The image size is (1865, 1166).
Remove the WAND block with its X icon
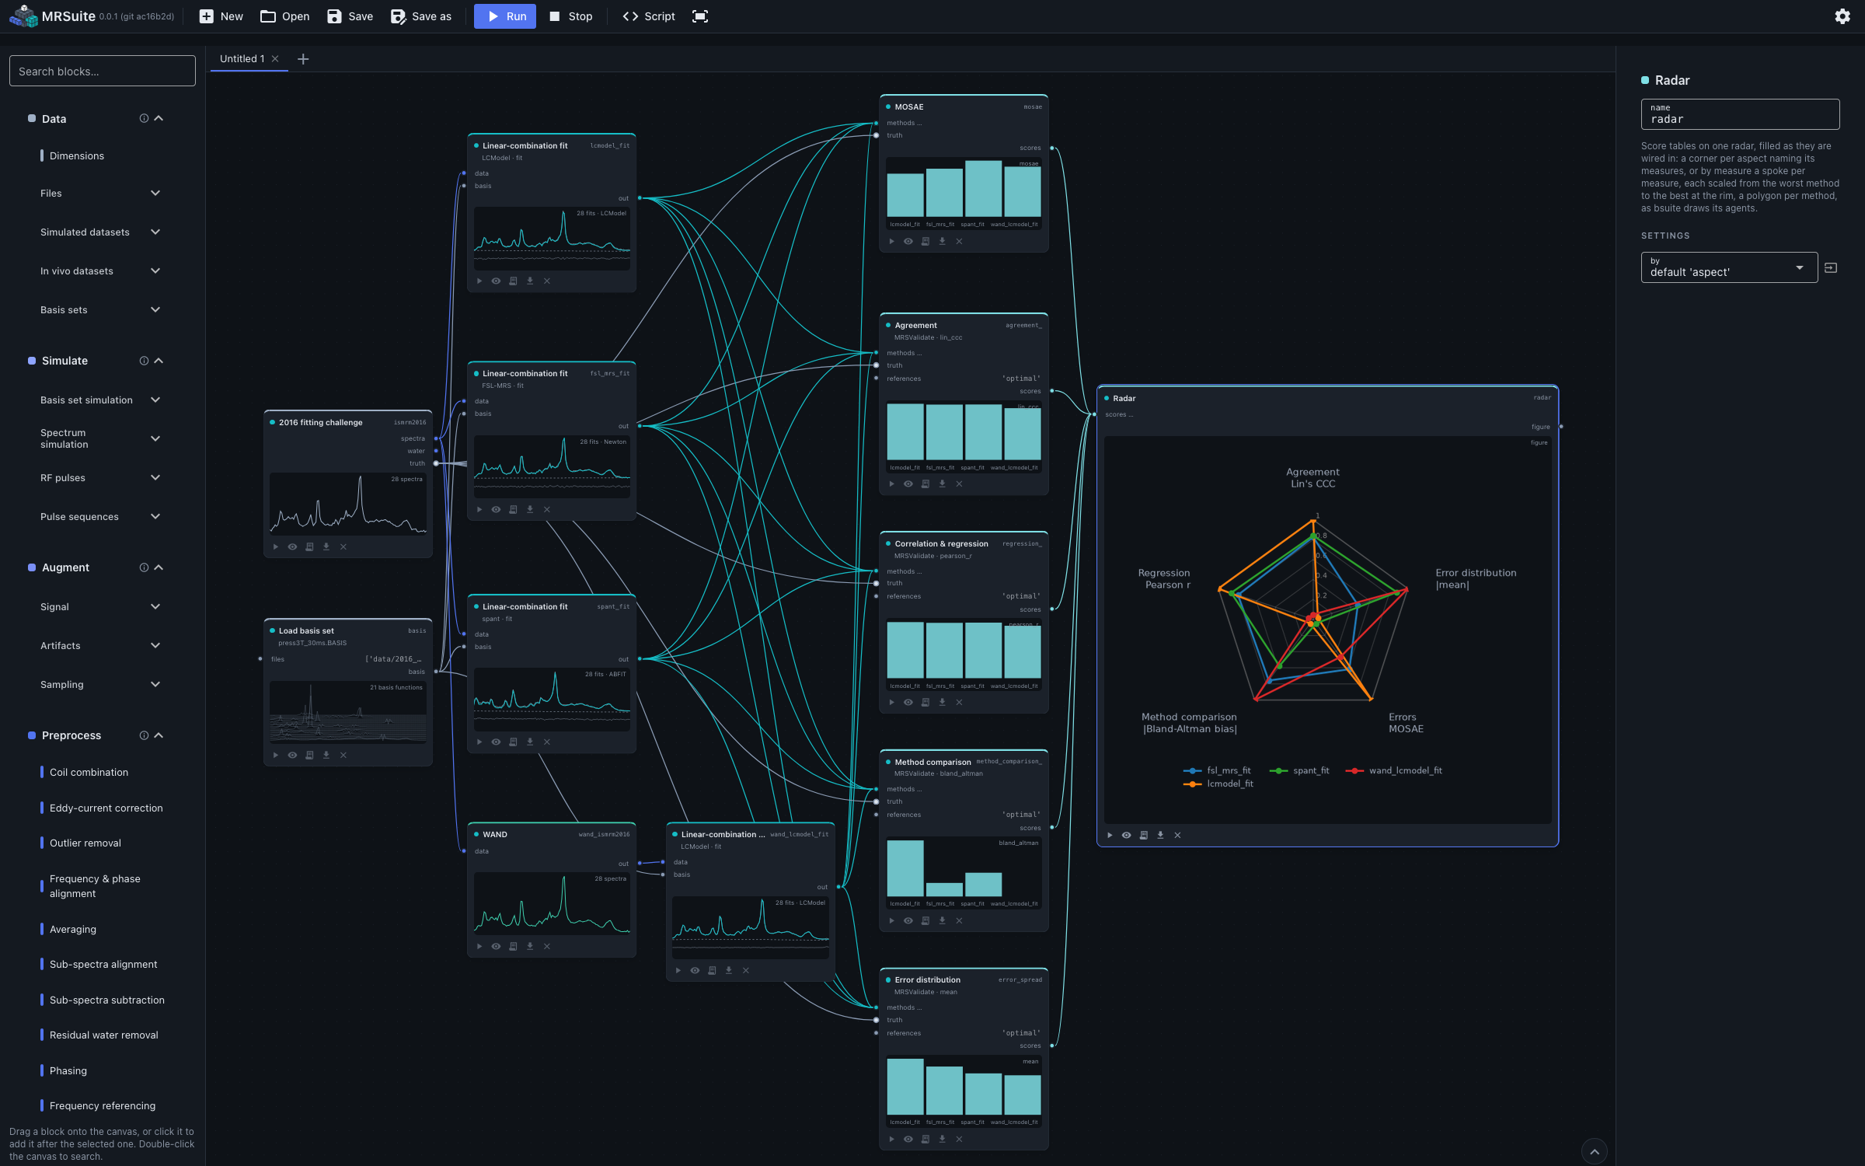pos(547,946)
